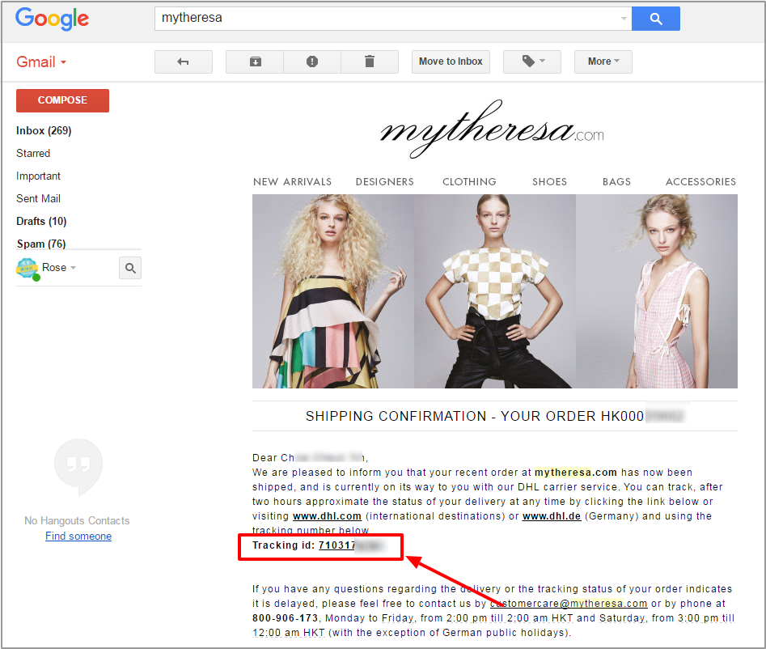Open CLOTHING in email header
The image size is (766, 649).
pyautogui.click(x=469, y=182)
